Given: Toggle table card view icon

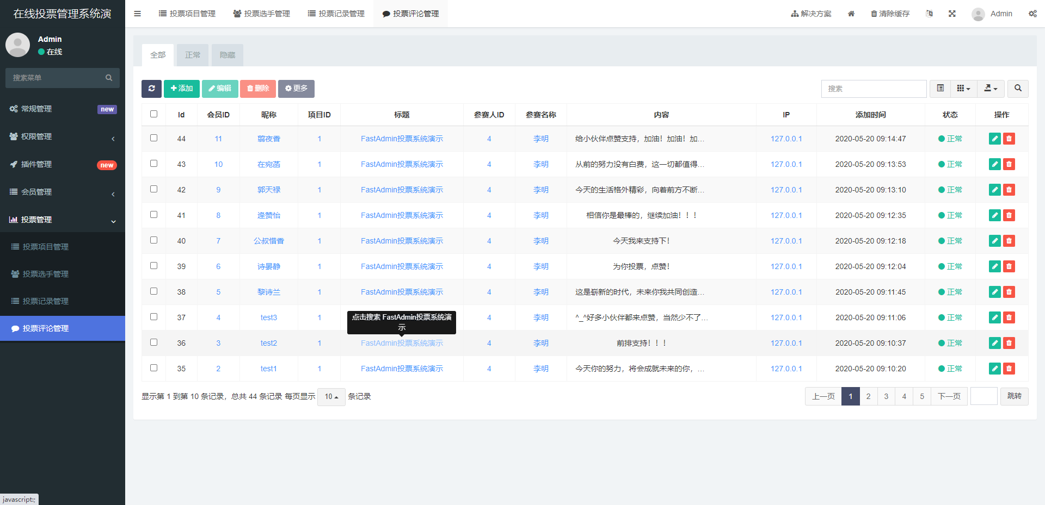Looking at the screenshot, I should 940,89.
